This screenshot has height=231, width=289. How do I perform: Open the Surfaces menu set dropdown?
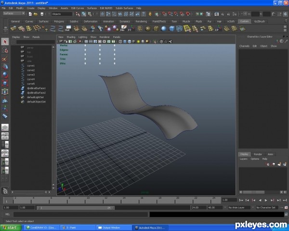click(14, 13)
